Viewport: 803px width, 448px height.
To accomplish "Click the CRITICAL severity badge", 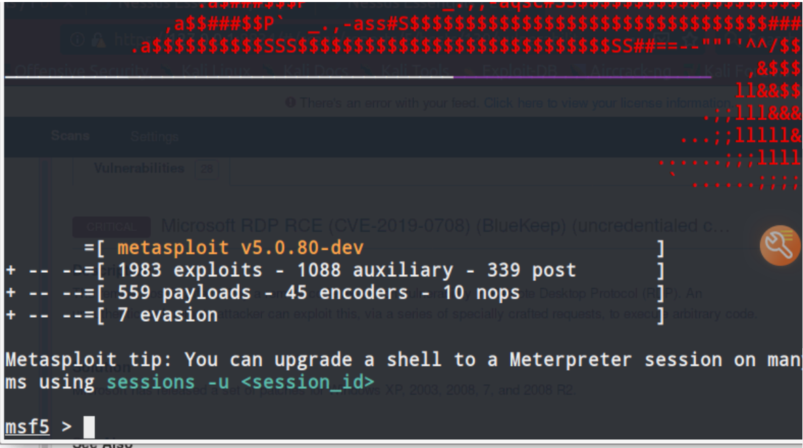I will pyautogui.click(x=111, y=227).
